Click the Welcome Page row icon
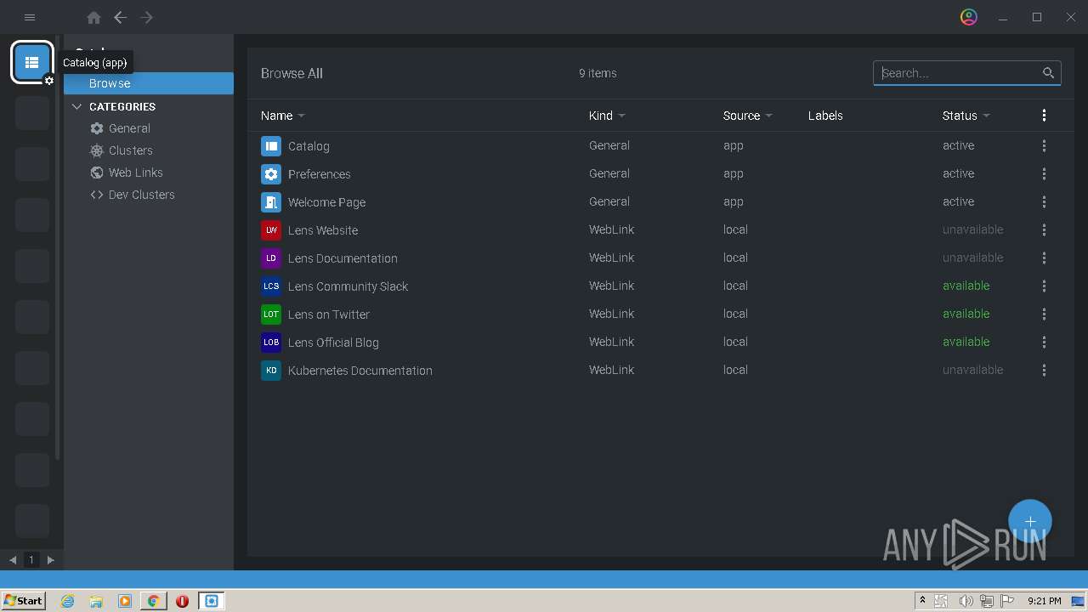The height and width of the screenshot is (612, 1088). [271, 202]
